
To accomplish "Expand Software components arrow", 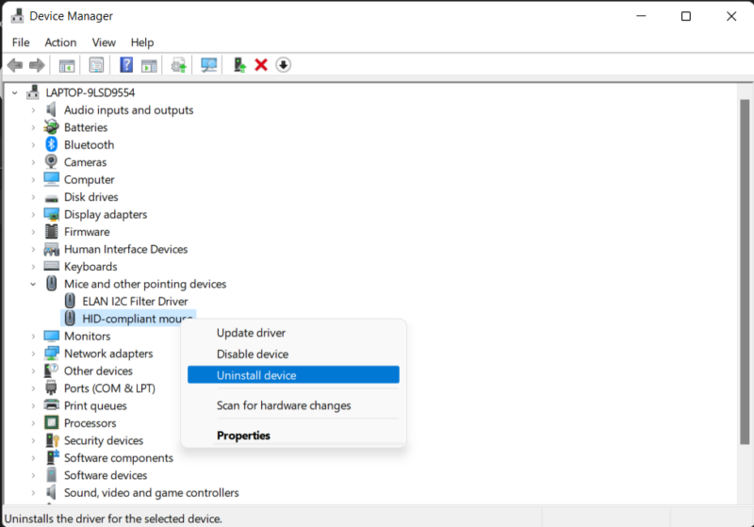I will (33, 458).
